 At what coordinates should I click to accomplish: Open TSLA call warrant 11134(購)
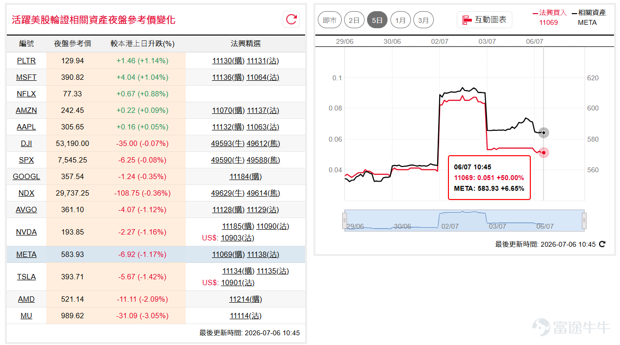(238, 271)
